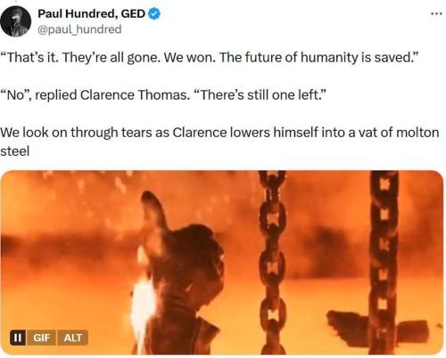The width and height of the screenshot is (446, 358).
Task: Click the GIF label badge
Action: (x=41, y=338)
